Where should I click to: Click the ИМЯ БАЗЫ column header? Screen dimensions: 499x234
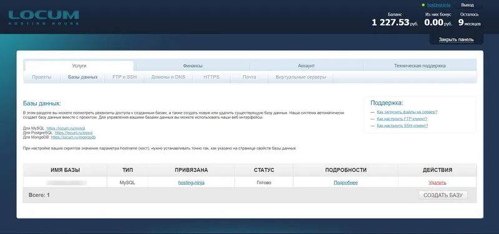[x=65, y=170]
